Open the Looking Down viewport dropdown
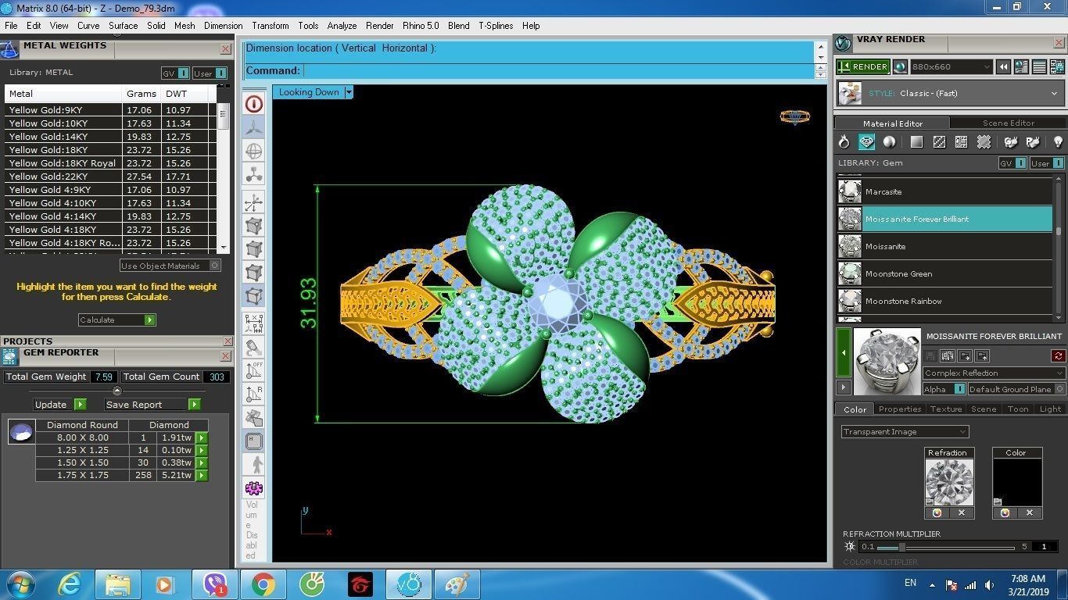 click(x=349, y=92)
